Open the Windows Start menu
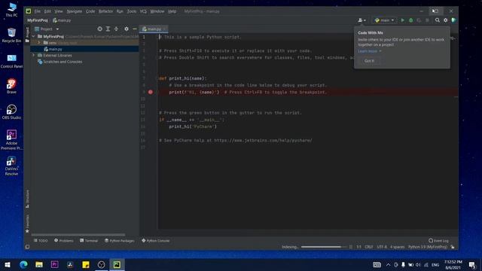 coord(8,264)
